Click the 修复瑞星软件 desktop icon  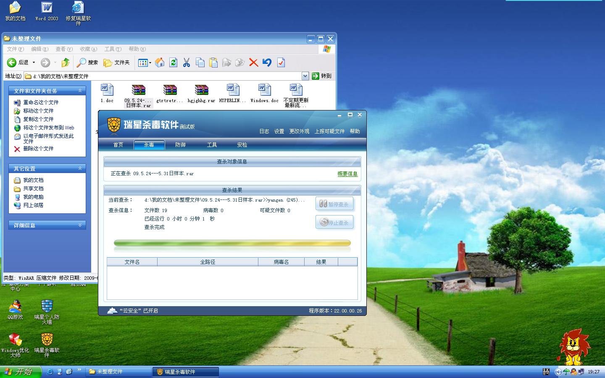(78, 8)
